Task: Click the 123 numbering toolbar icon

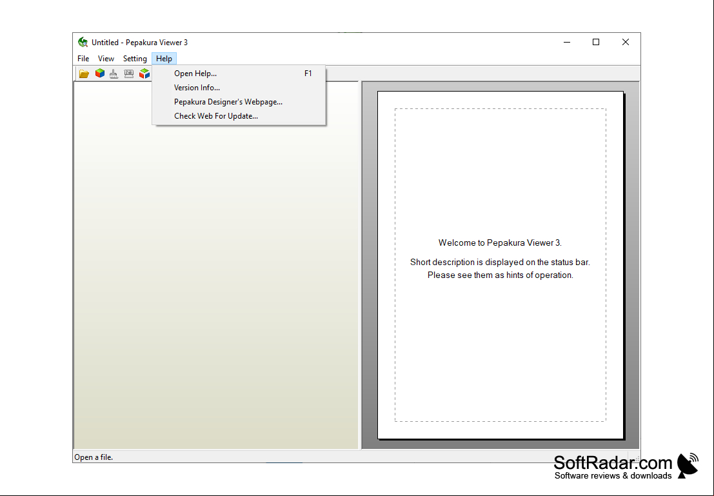Action: coord(129,74)
